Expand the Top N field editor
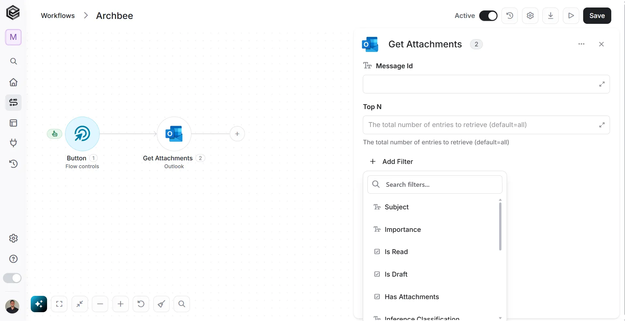Screen dimensions: 625x321 pos(602,125)
